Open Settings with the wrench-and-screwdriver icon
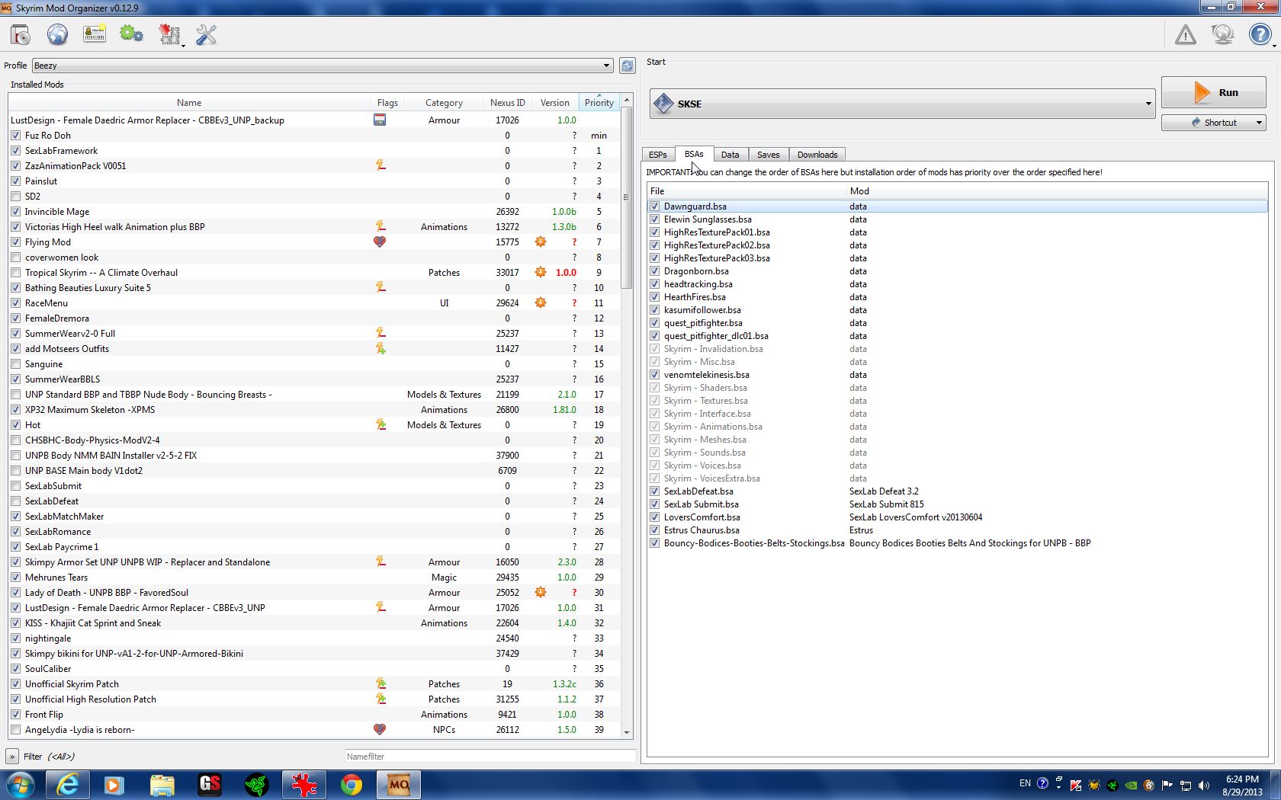This screenshot has height=800, width=1281. click(x=207, y=35)
